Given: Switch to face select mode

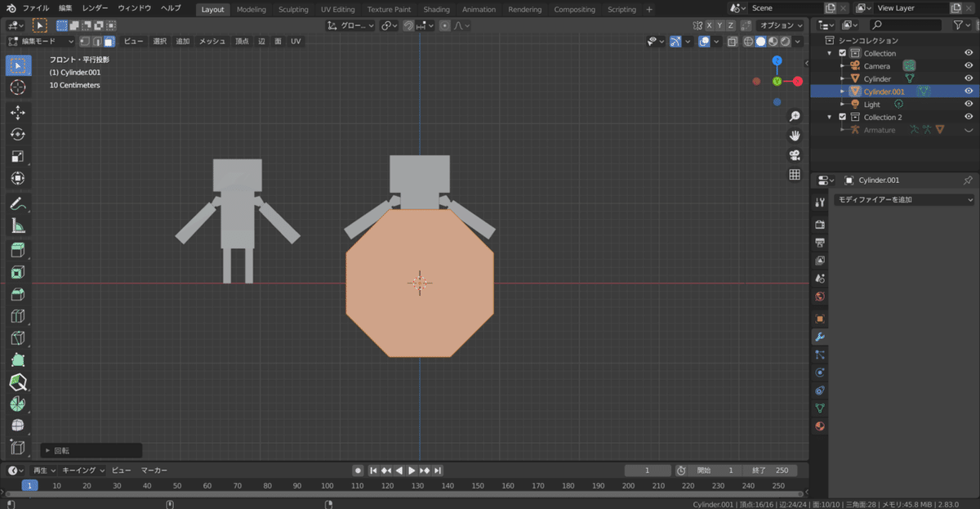Looking at the screenshot, I should [109, 41].
